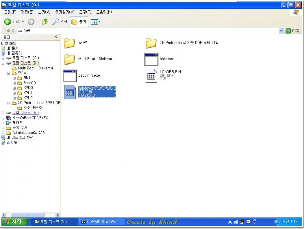The height and width of the screenshot is (229, 305).
Task: Select the XP Professional SP3 KOR 부팅 파일 folder icon
Action: coord(151,43)
